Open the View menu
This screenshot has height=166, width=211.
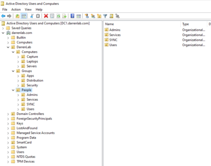coord(28,10)
